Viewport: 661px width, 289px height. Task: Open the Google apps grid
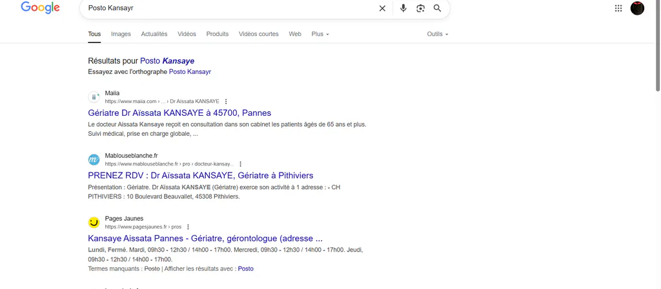point(618,8)
